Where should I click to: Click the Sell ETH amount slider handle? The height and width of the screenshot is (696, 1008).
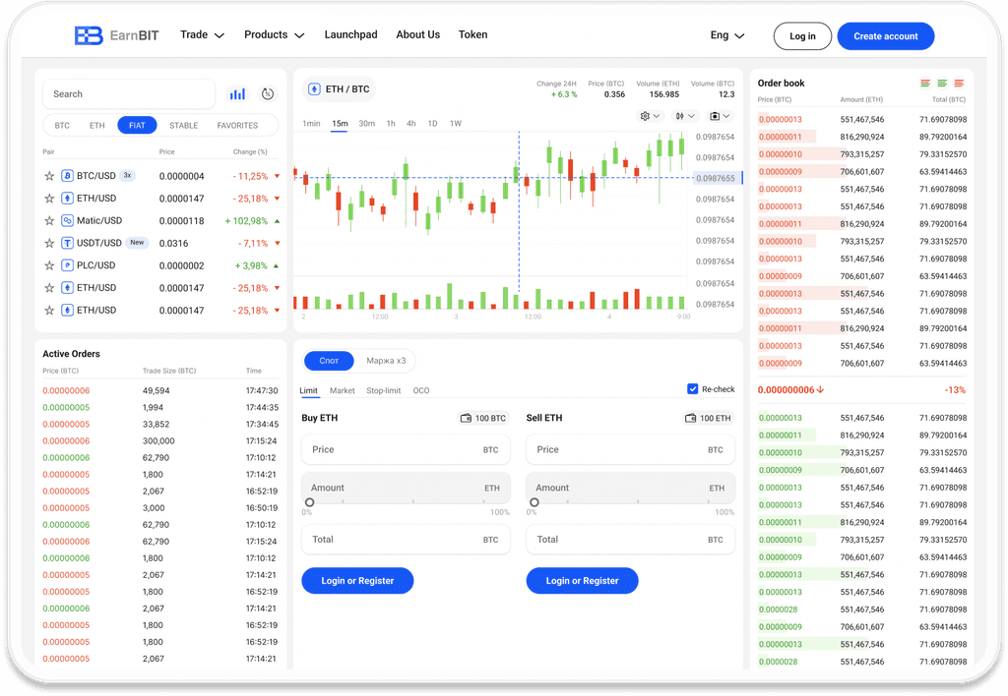(x=535, y=502)
